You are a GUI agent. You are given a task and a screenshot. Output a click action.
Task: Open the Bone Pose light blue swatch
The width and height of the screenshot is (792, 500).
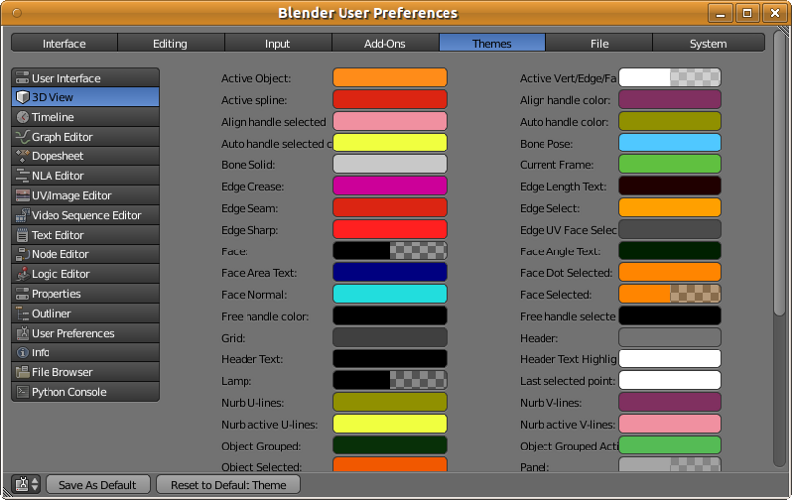(x=669, y=143)
